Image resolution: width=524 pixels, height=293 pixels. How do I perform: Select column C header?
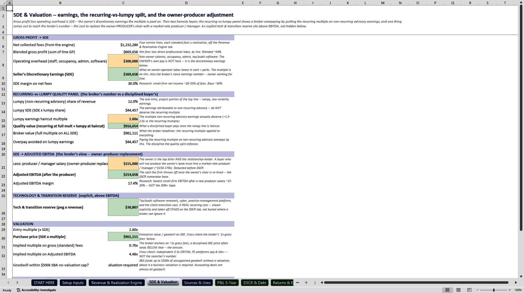(x=123, y=3)
